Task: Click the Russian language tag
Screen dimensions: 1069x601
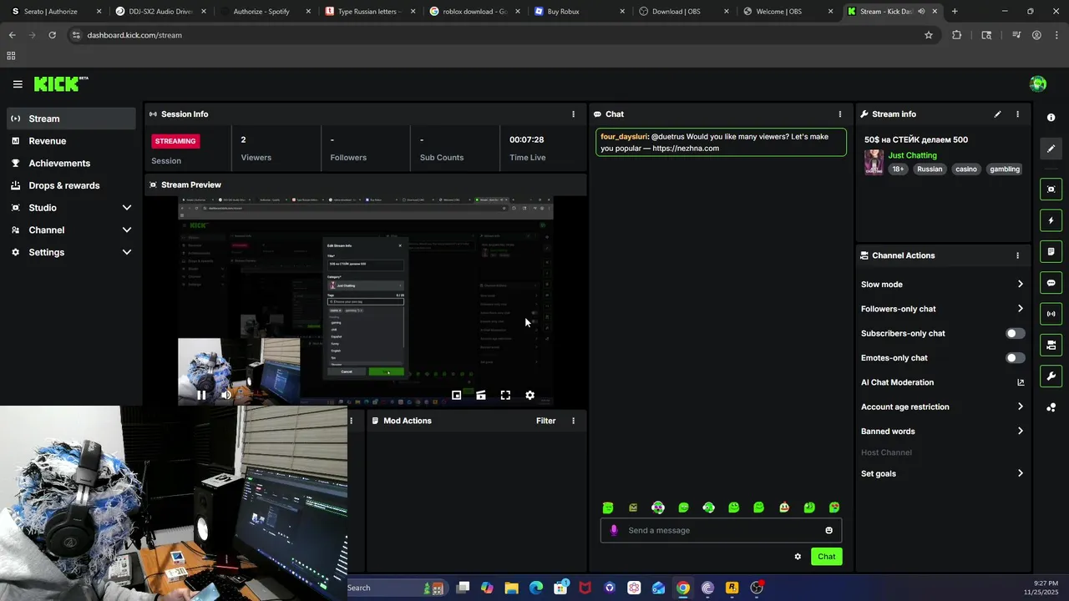Action: [x=930, y=169]
